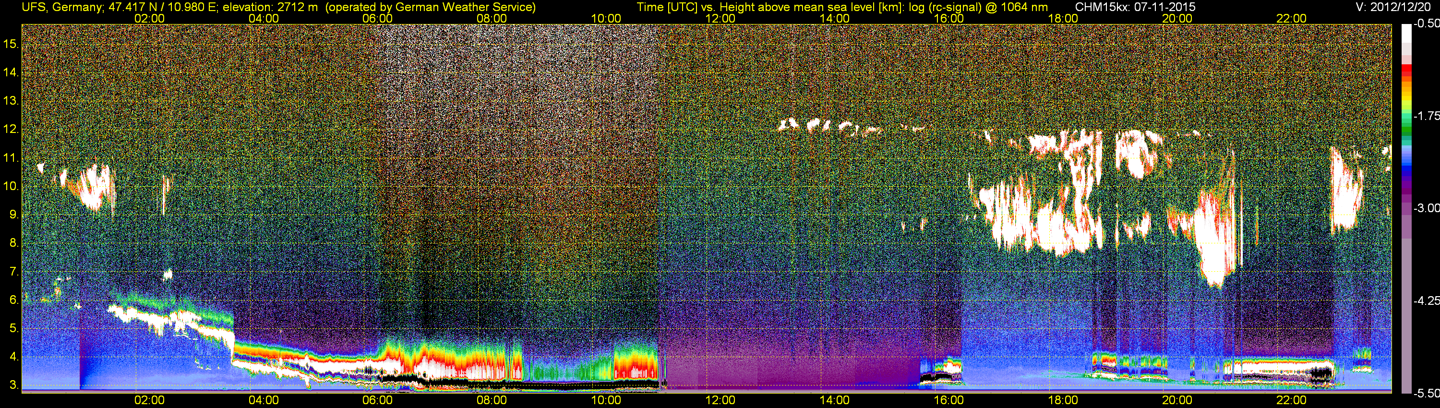Viewport: 1440px width, 408px height.
Task: Click the '06:00' label on the upper time axis
Action: tap(377, 18)
